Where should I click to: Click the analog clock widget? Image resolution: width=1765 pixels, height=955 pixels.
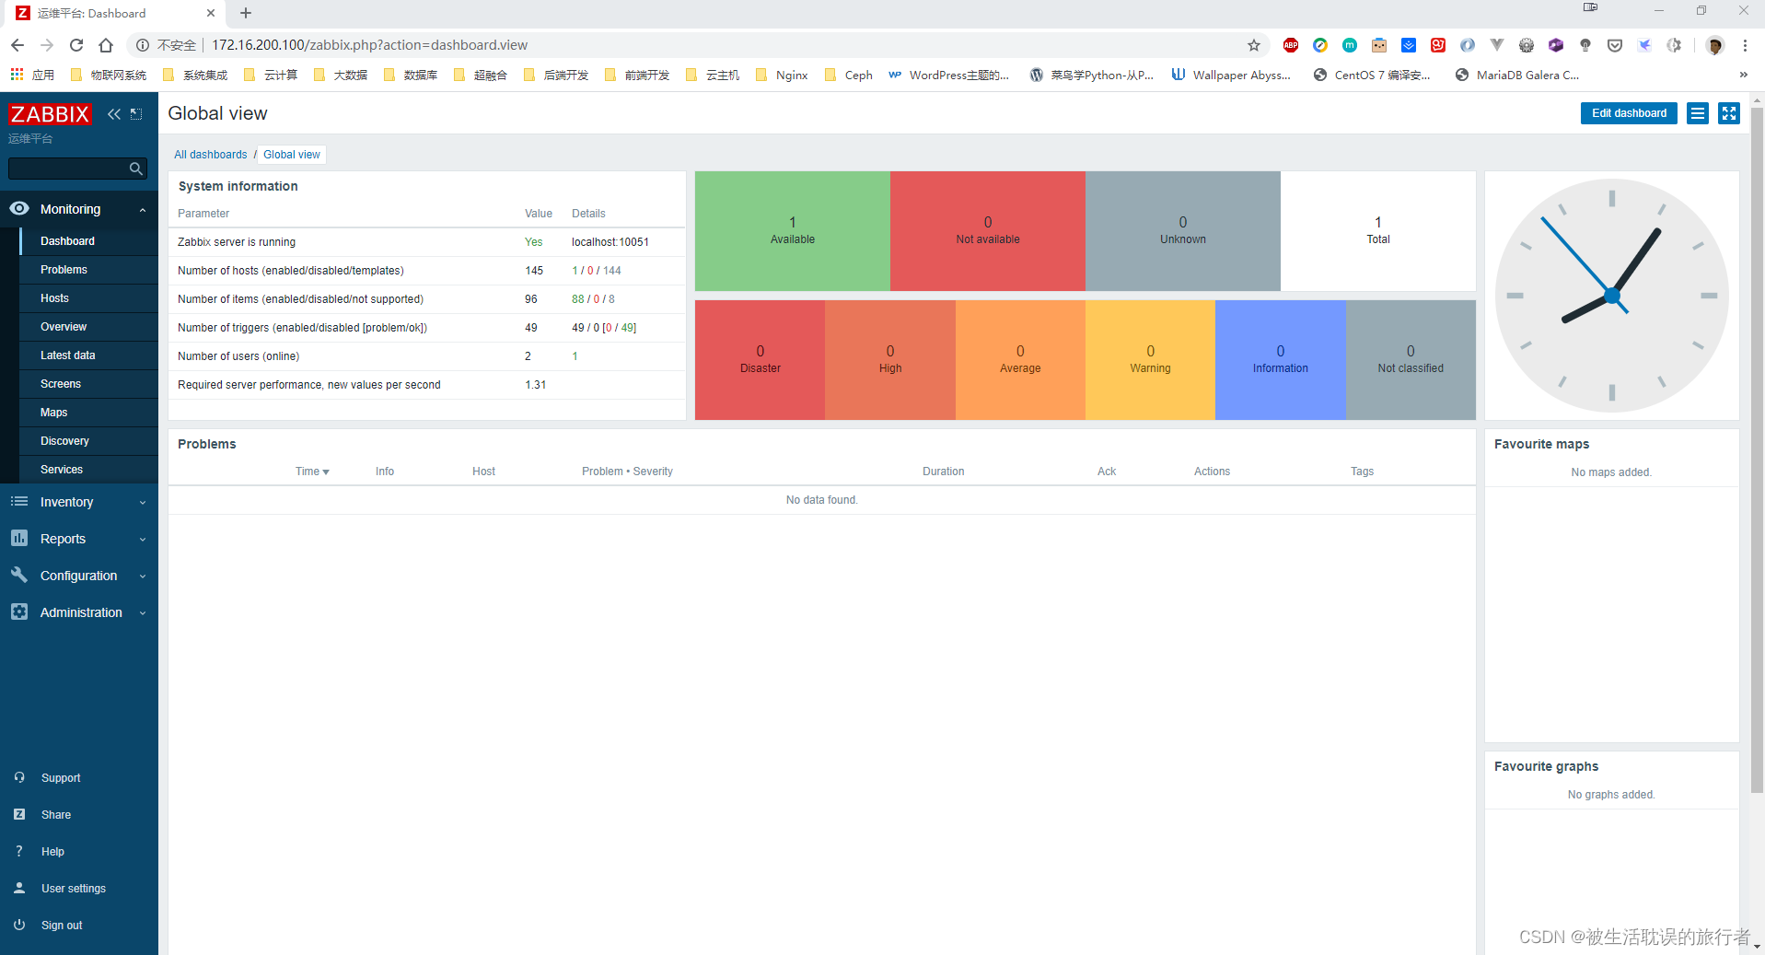[x=1612, y=296]
